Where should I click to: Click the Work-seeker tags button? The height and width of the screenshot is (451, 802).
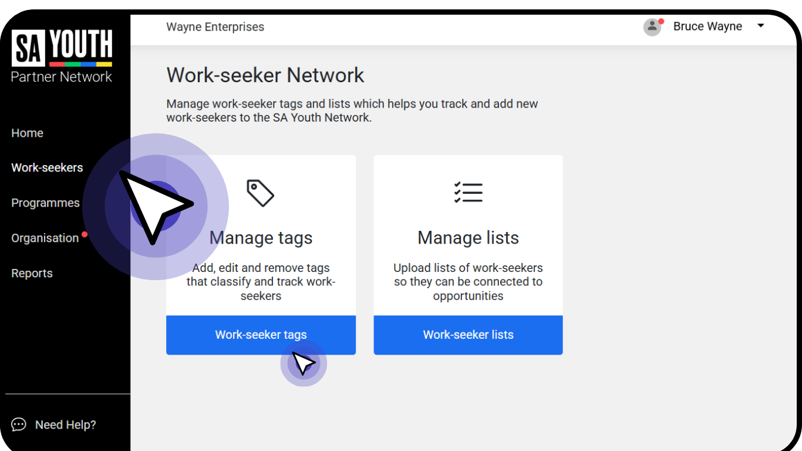(261, 335)
